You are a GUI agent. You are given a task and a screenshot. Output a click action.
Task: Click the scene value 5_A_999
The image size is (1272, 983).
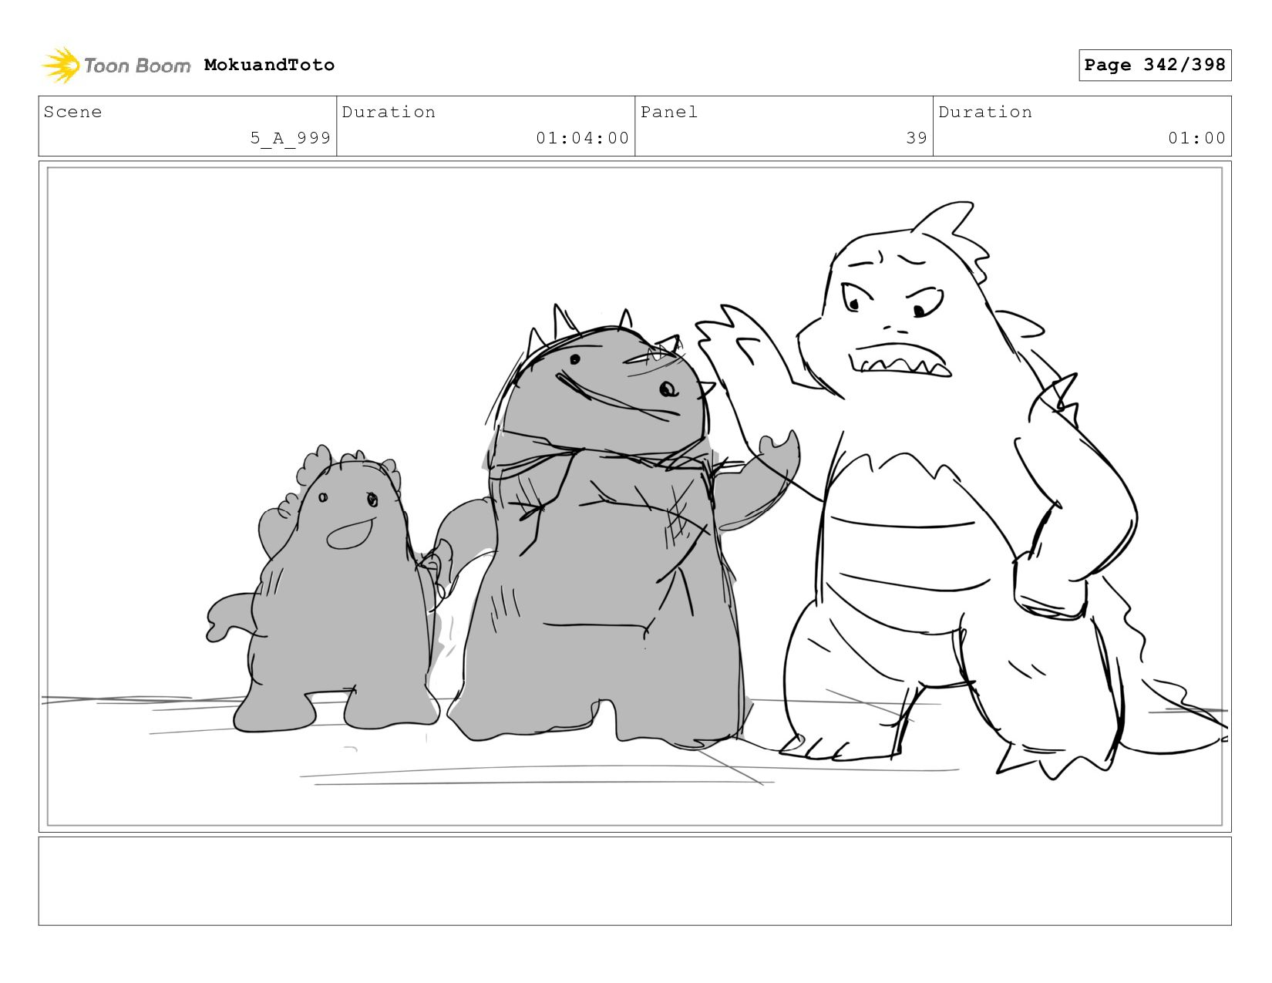point(290,138)
